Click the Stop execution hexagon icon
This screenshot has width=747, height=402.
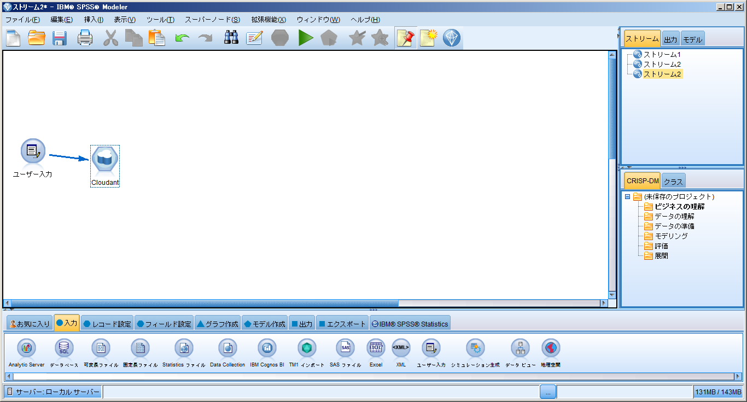279,38
